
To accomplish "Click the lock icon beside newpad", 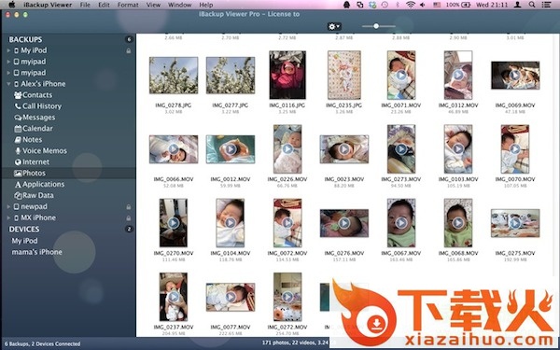I will (128, 207).
